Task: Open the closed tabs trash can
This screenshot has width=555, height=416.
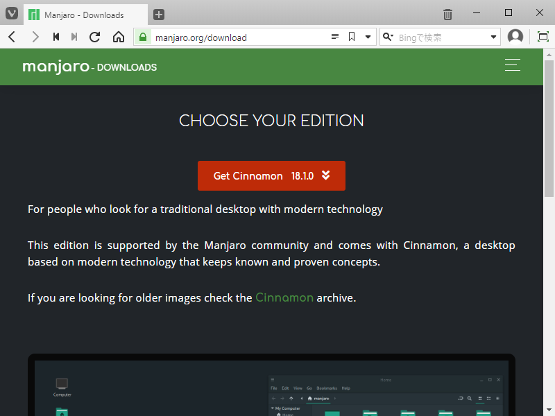Action: click(x=447, y=14)
